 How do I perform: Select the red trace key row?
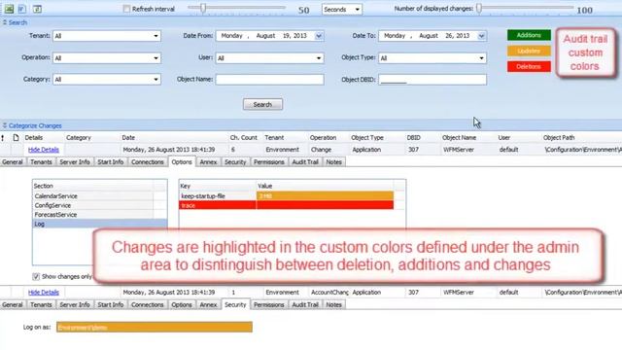pos(286,205)
